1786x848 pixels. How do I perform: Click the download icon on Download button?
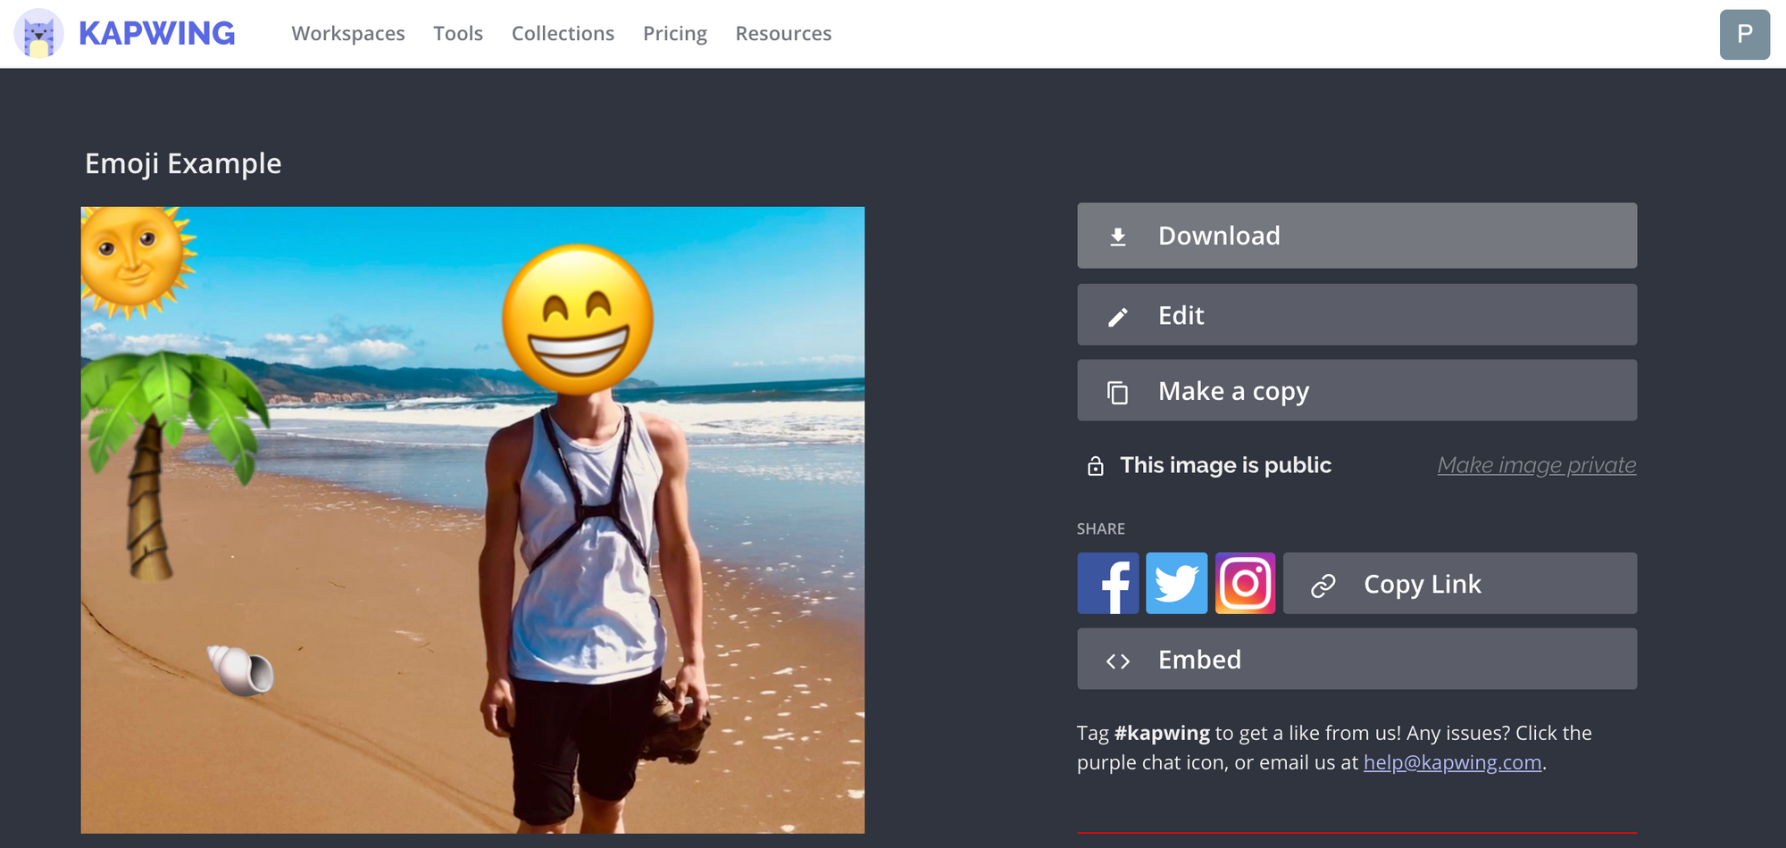[1117, 236]
